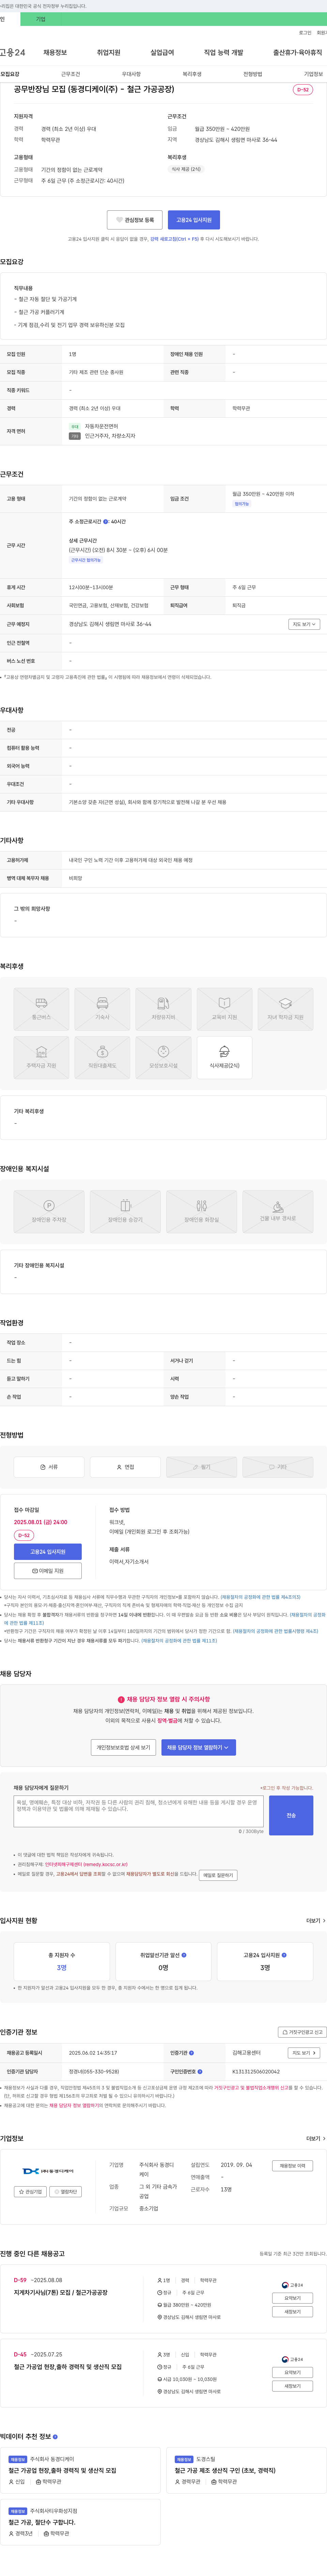
Task: Click the 동경디케이 company logo
Action: 48,2171
